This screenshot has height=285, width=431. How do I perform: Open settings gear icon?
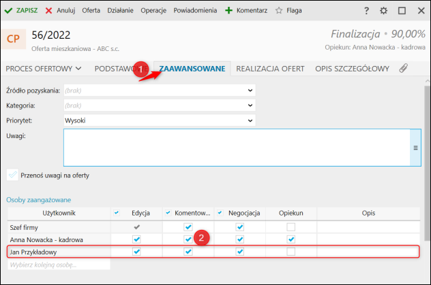click(x=383, y=11)
